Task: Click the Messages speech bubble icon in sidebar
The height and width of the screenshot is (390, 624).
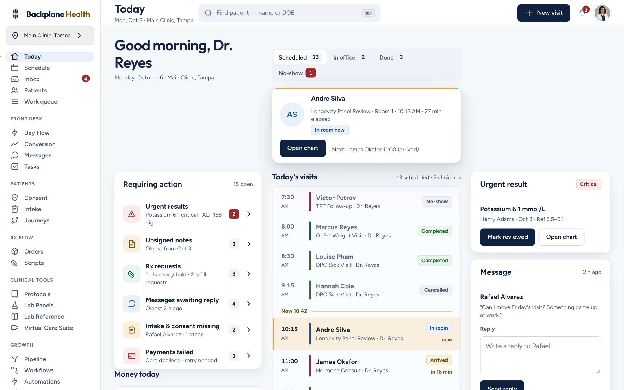Action: point(15,155)
